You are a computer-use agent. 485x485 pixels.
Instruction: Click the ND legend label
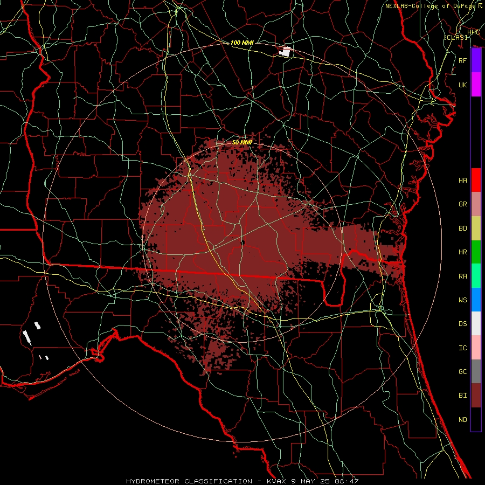[x=462, y=420]
